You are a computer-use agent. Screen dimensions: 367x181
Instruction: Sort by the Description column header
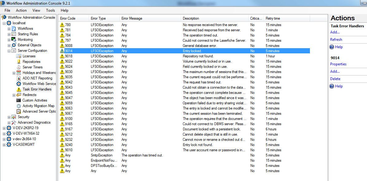tap(214, 18)
